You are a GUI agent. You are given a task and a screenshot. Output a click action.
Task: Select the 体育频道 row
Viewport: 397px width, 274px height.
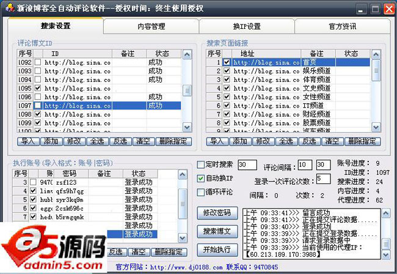tap(288, 80)
